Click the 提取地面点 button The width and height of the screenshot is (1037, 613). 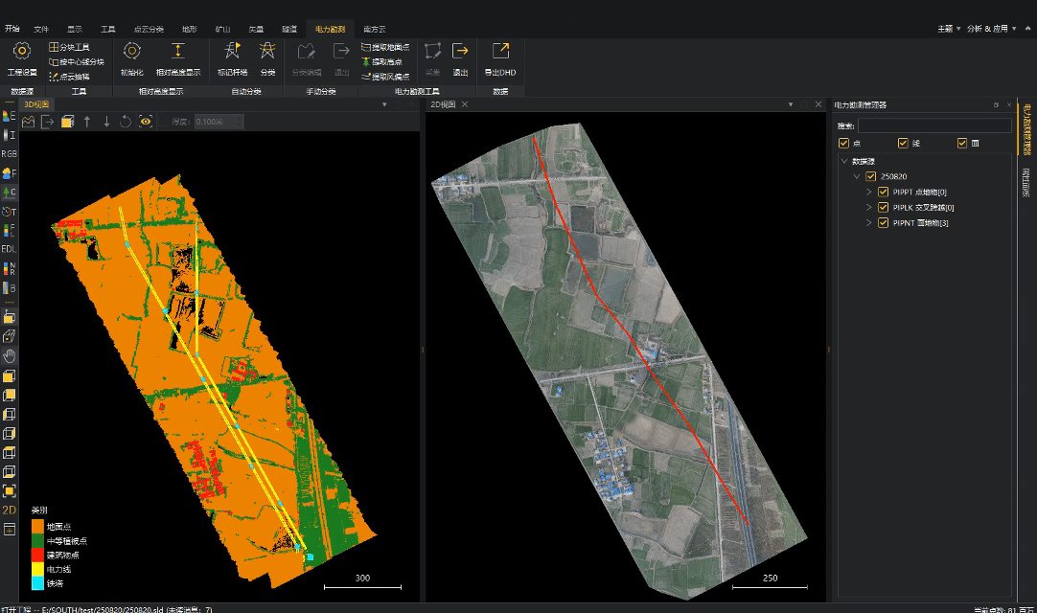(x=385, y=47)
